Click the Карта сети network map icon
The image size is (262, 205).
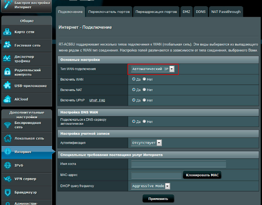point(7,32)
